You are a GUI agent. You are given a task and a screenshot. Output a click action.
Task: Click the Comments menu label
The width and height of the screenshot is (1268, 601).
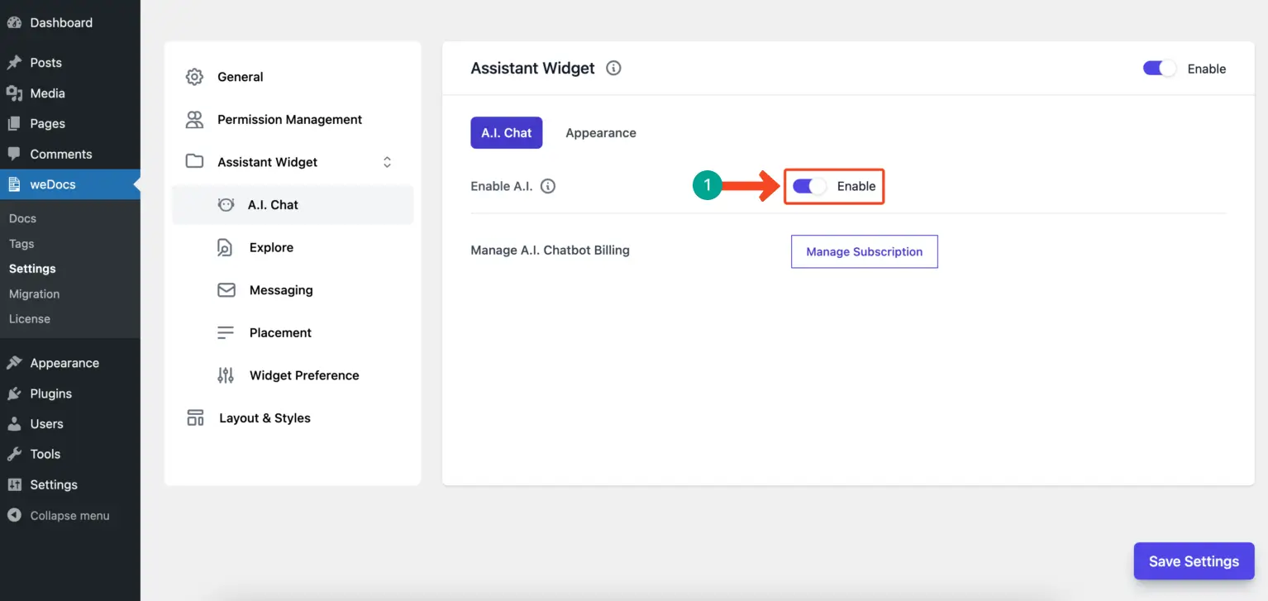[x=61, y=154]
